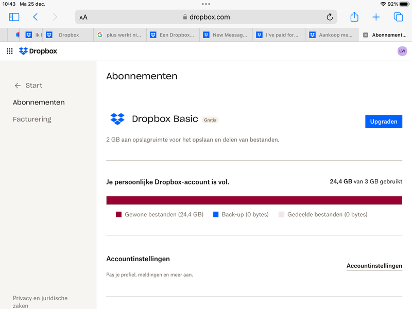This screenshot has width=412, height=309.
Task: Go back with the Safari back arrow
Action: 35,17
